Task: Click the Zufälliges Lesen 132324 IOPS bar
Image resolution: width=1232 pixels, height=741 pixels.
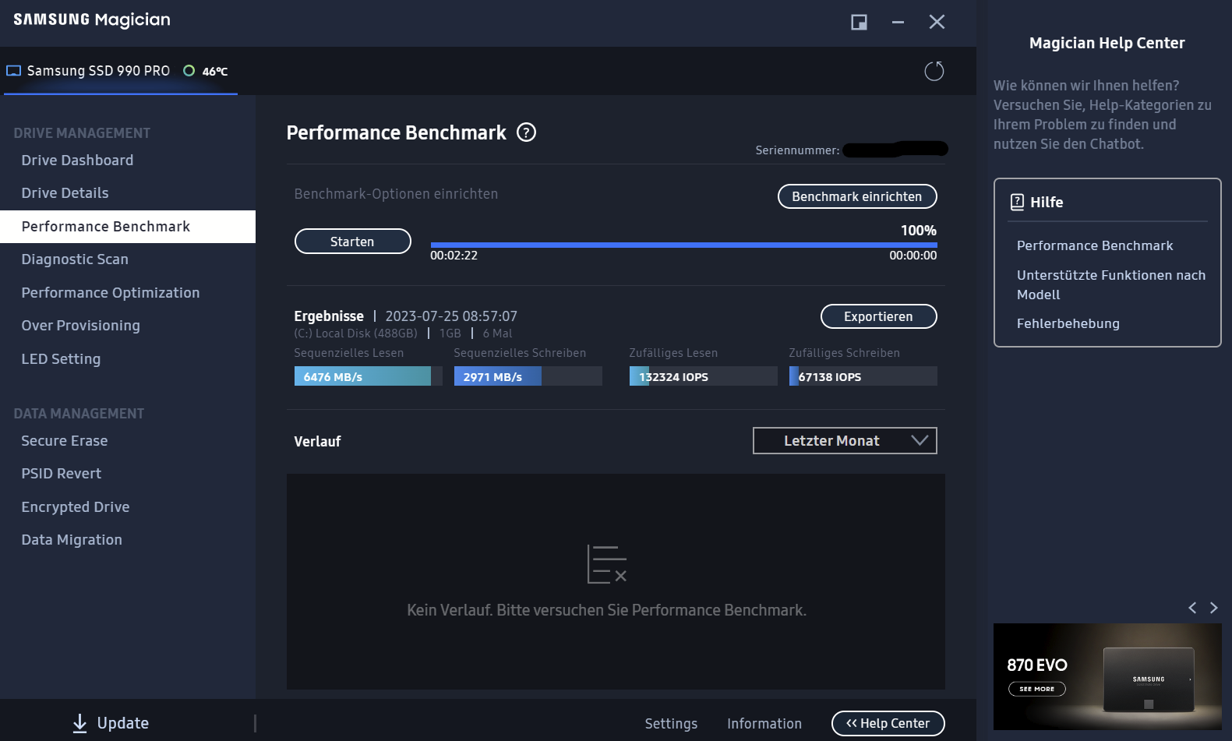Action: click(703, 376)
